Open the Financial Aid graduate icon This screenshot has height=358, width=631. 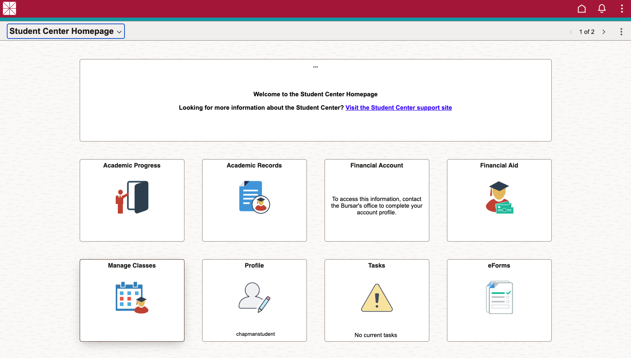(x=499, y=197)
